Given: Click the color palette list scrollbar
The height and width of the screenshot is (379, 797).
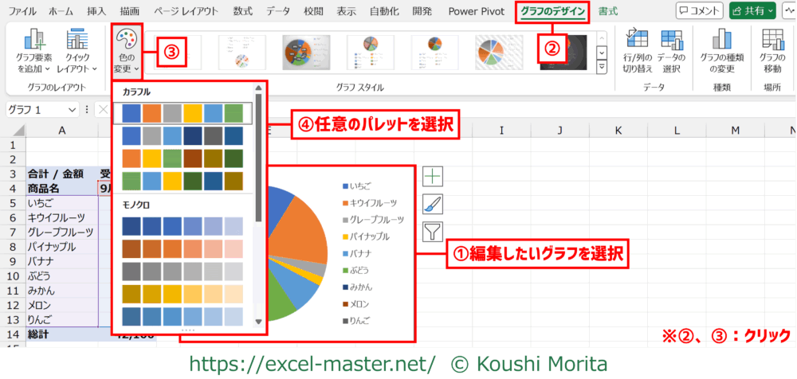Looking at the screenshot, I should pyautogui.click(x=258, y=159).
